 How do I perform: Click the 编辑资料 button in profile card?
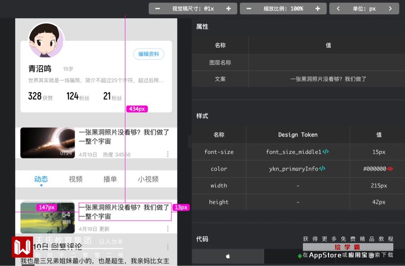[x=148, y=54]
